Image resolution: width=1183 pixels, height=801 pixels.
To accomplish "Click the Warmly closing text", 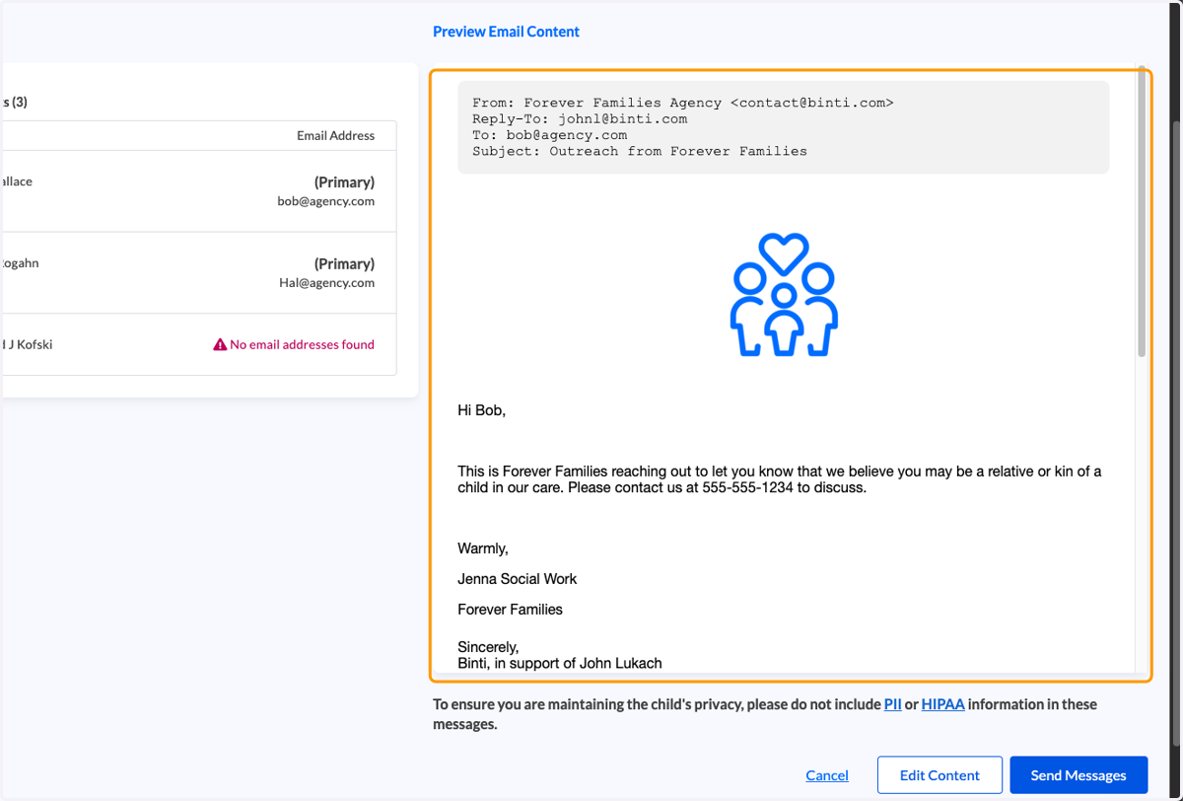I will pos(483,548).
